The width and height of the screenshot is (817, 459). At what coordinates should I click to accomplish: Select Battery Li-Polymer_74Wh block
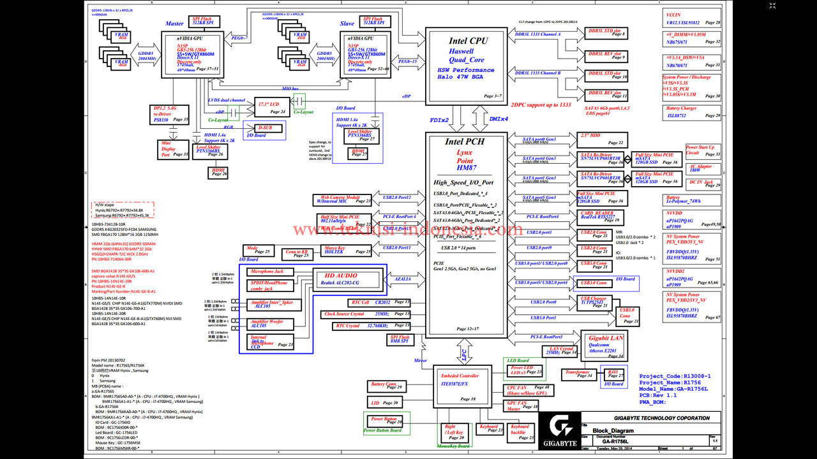point(692,200)
